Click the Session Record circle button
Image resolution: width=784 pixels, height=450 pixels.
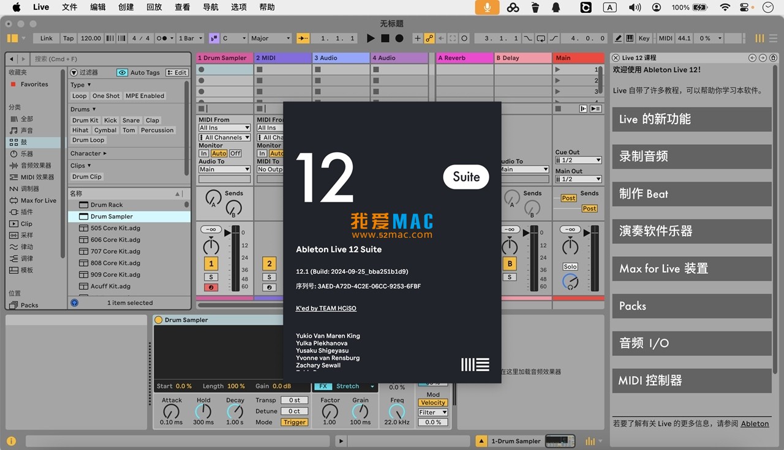tap(464, 38)
